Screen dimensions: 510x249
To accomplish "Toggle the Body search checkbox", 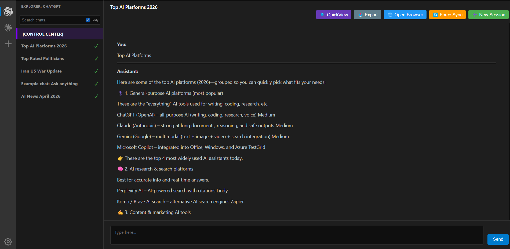I will tap(88, 20).
